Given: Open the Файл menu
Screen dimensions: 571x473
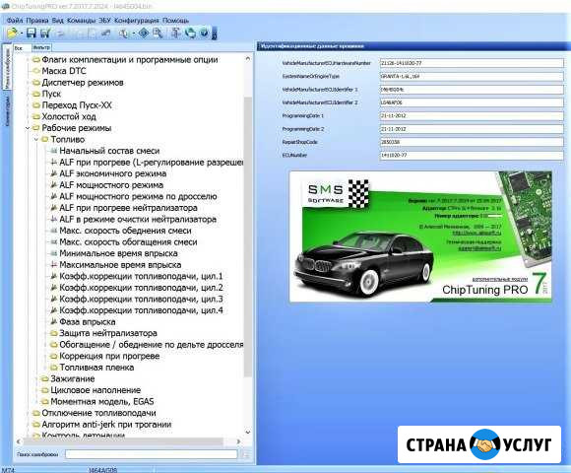Looking at the screenshot, I should [15, 21].
